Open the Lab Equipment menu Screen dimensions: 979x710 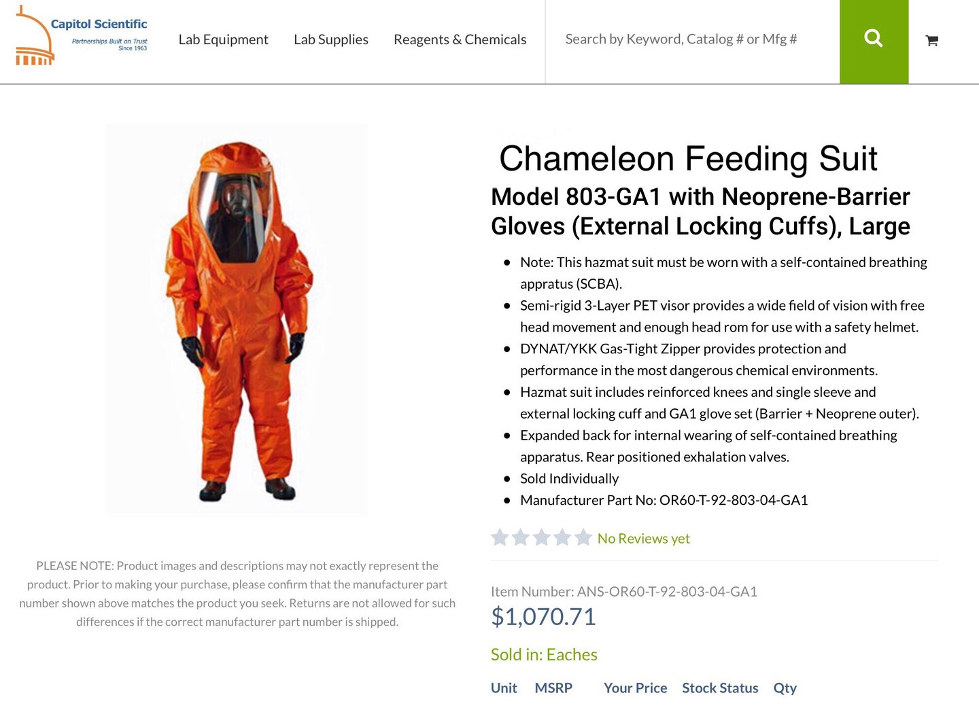[x=223, y=39]
